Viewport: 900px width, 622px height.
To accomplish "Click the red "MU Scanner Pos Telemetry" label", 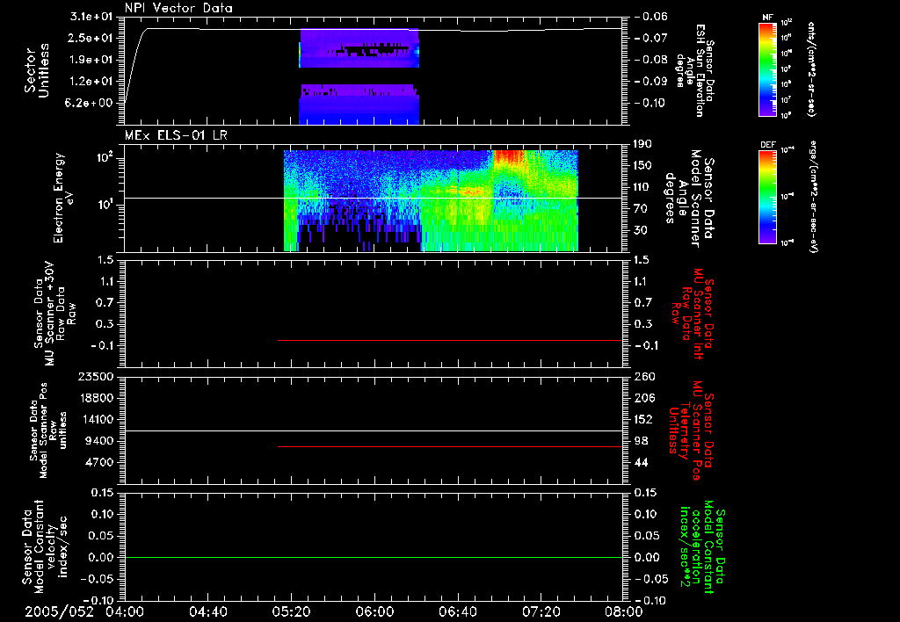I will coord(692,430).
